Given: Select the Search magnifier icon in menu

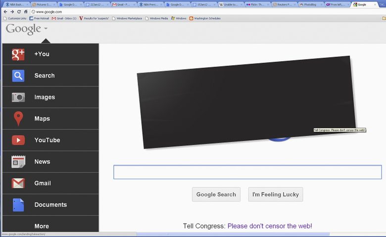Looking at the screenshot, I should [18, 76].
